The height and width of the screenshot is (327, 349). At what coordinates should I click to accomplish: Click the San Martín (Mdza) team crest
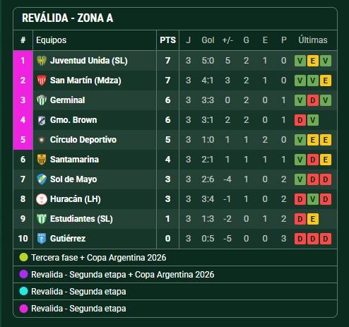[42, 81]
